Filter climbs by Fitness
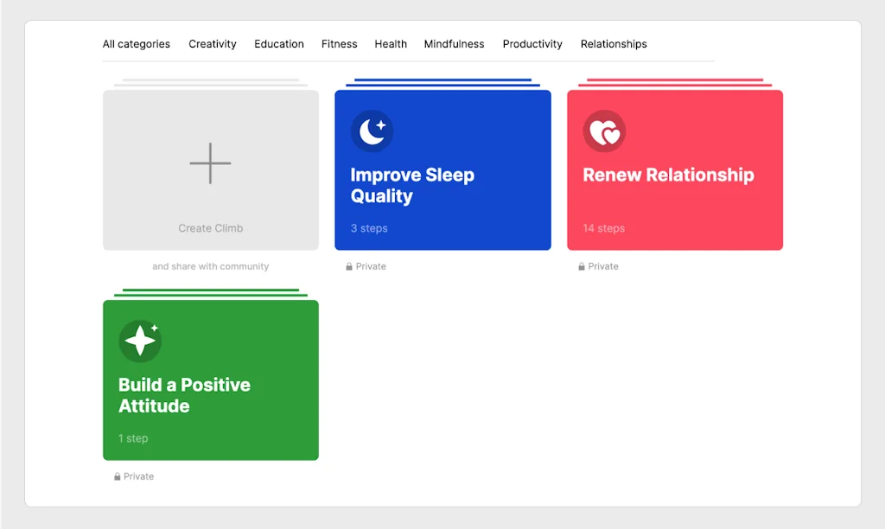The height and width of the screenshot is (529, 885). tap(339, 44)
